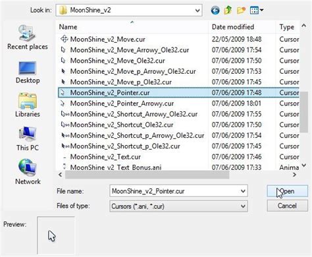The width and height of the screenshot is (312, 257).
Task: Click icon of MoonShine_v2_Text.cur
Action: click(65, 157)
